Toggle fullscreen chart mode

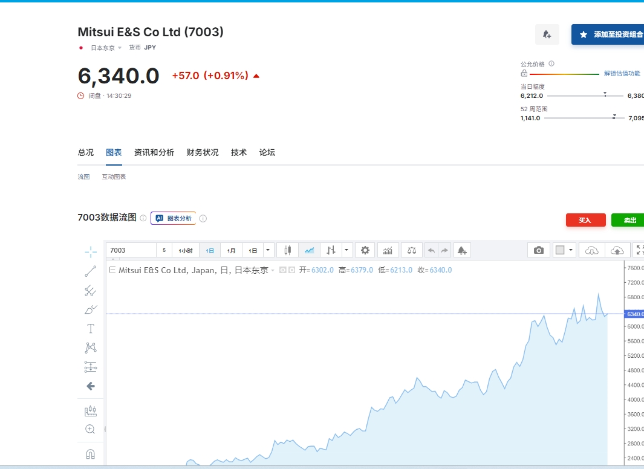click(x=639, y=250)
